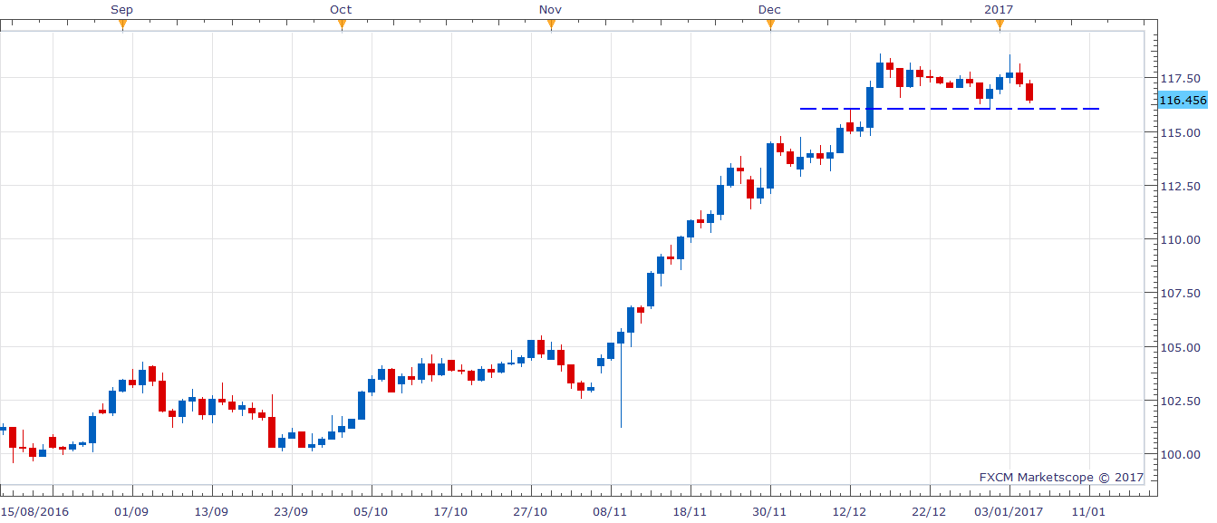
Task: Click the 08/11 date axis label
Action: pyautogui.click(x=611, y=511)
